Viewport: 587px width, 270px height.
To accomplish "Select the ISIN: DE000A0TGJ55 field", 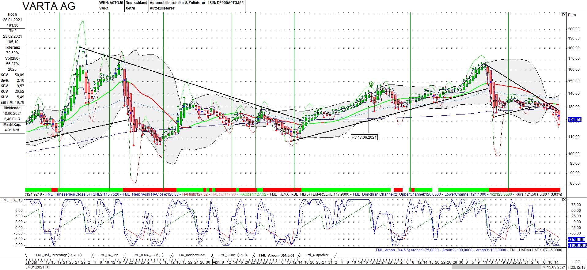I will 226,3.
